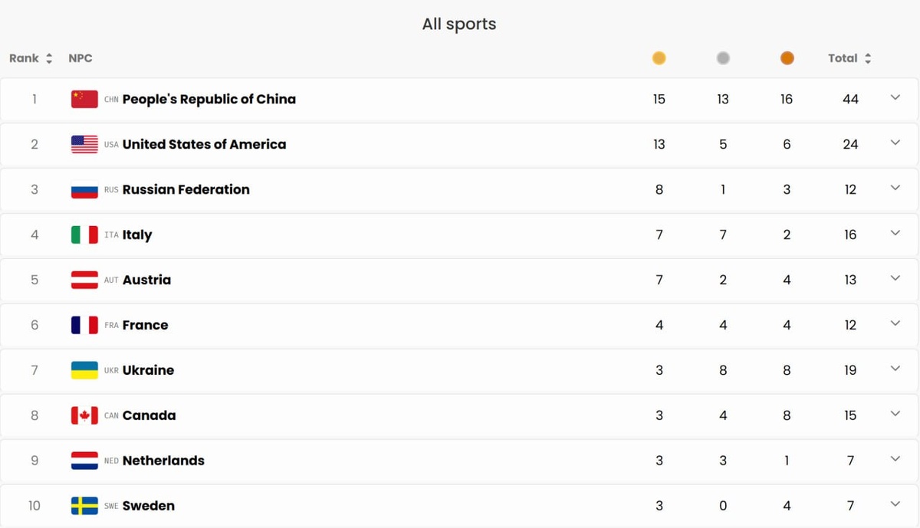Click the silver medal column icon
The width and height of the screenshot is (920, 528).
(x=723, y=58)
